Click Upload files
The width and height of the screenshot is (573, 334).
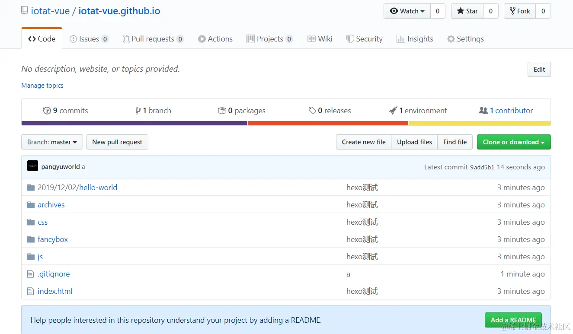click(414, 142)
